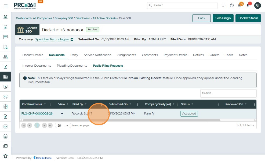Open notifications bell with badge 10
The image size is (265, 161).
point(240,5)
